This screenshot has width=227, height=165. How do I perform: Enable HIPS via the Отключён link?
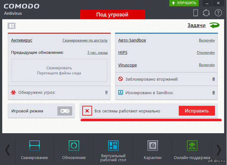pos(205,53)
